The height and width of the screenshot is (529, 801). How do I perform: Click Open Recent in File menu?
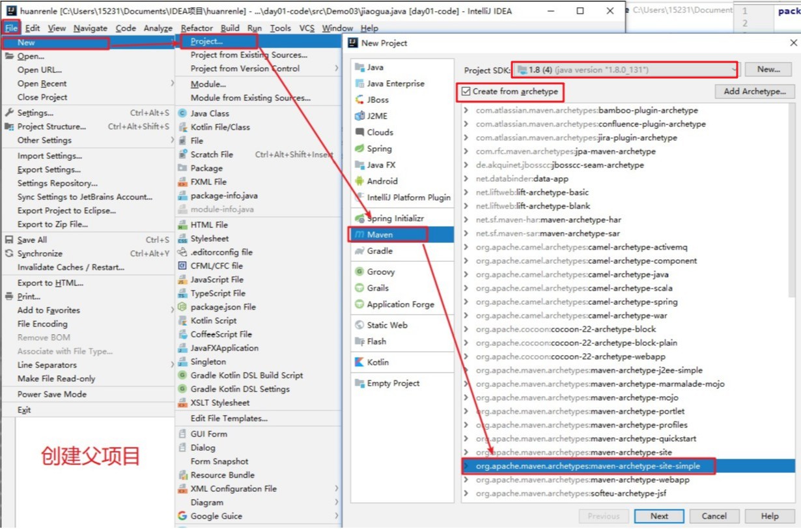coord(89,83)
